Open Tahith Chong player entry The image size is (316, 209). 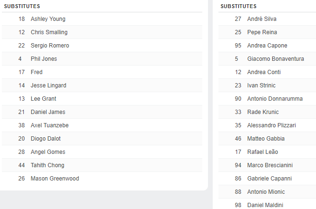(x=48, y=165)
